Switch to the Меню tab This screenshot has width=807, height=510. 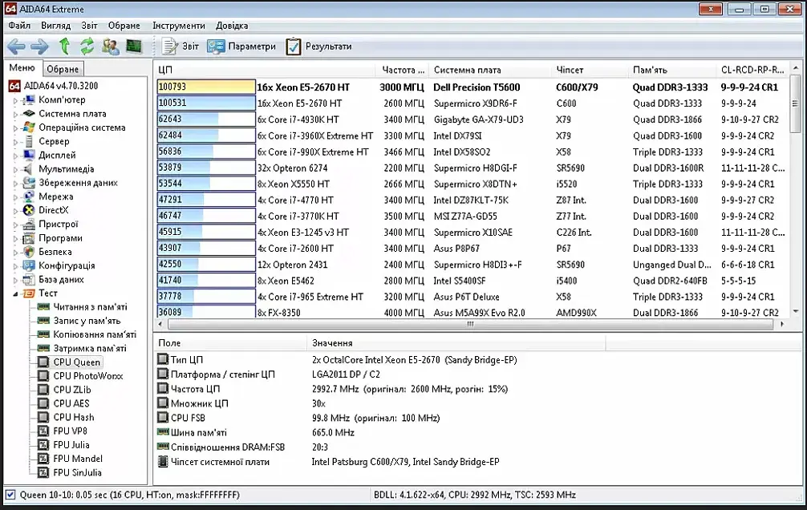(x=22, y=68)
